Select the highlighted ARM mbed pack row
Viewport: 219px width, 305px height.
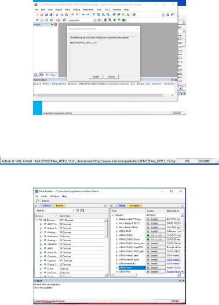point(132,268)
